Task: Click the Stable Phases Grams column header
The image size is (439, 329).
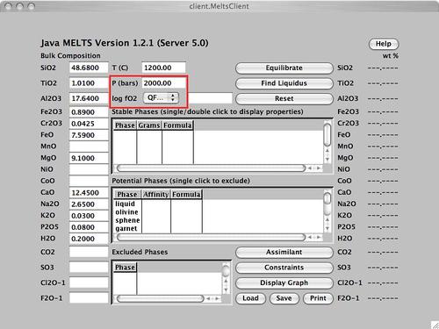Action: pos(149,125)
